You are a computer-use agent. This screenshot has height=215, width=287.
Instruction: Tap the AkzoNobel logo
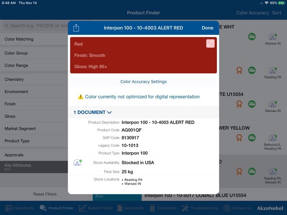click(x=270, y=208)
